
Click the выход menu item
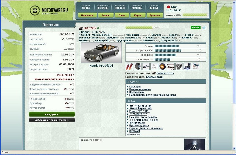(154, 8)
